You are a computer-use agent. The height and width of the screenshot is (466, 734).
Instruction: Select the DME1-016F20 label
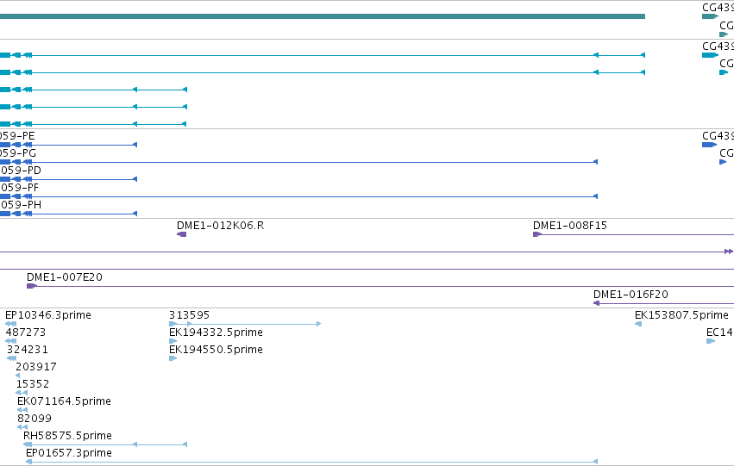[630, 295]
